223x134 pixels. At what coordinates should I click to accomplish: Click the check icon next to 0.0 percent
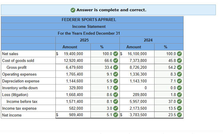[179, 88]
